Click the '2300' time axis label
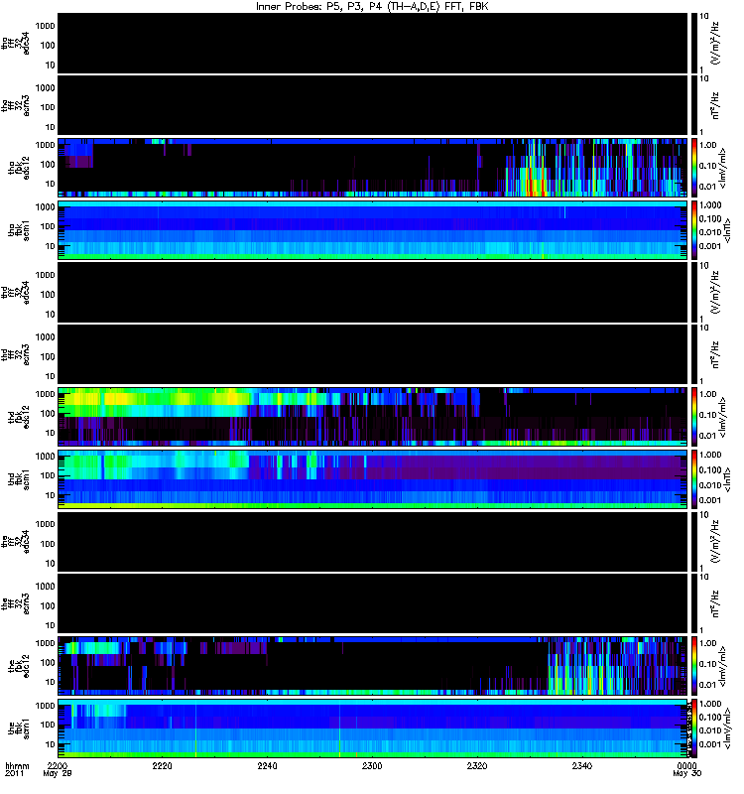The image size is (744, 794). (372, 765)
